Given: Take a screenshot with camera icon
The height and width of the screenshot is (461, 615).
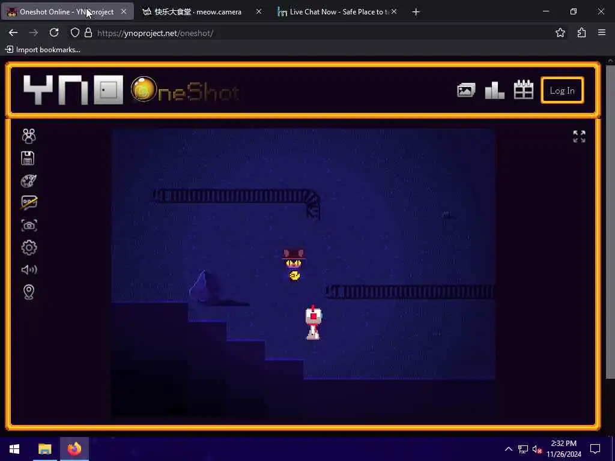Looking at the screenshot, I should click(29, 226).
